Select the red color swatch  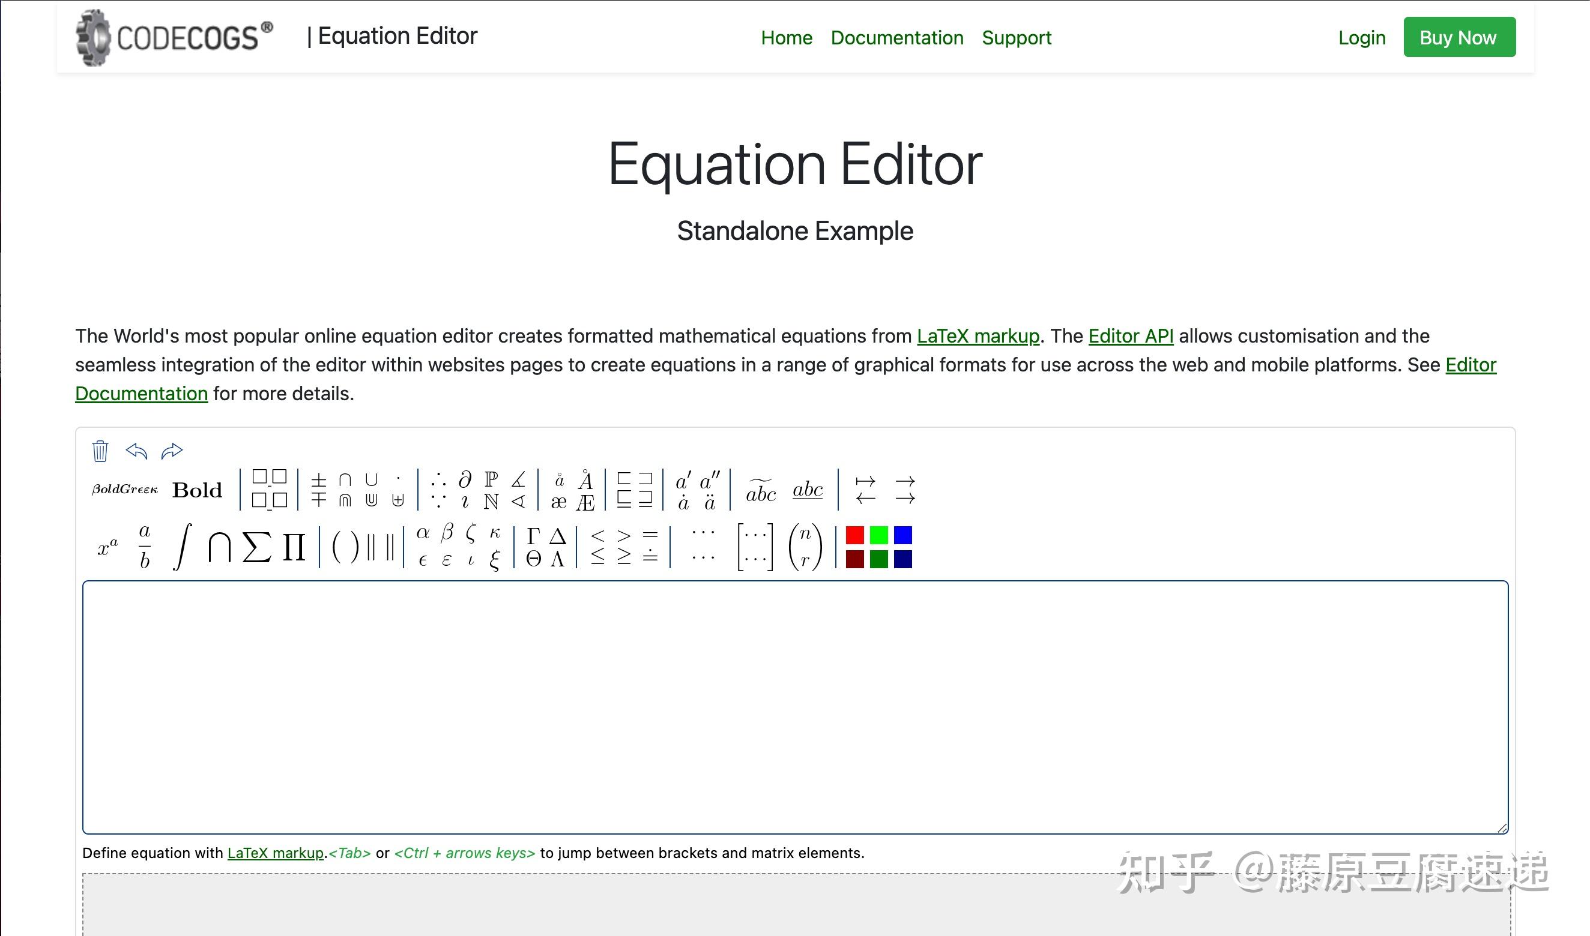pyautogui.click(x=854, y=535)
